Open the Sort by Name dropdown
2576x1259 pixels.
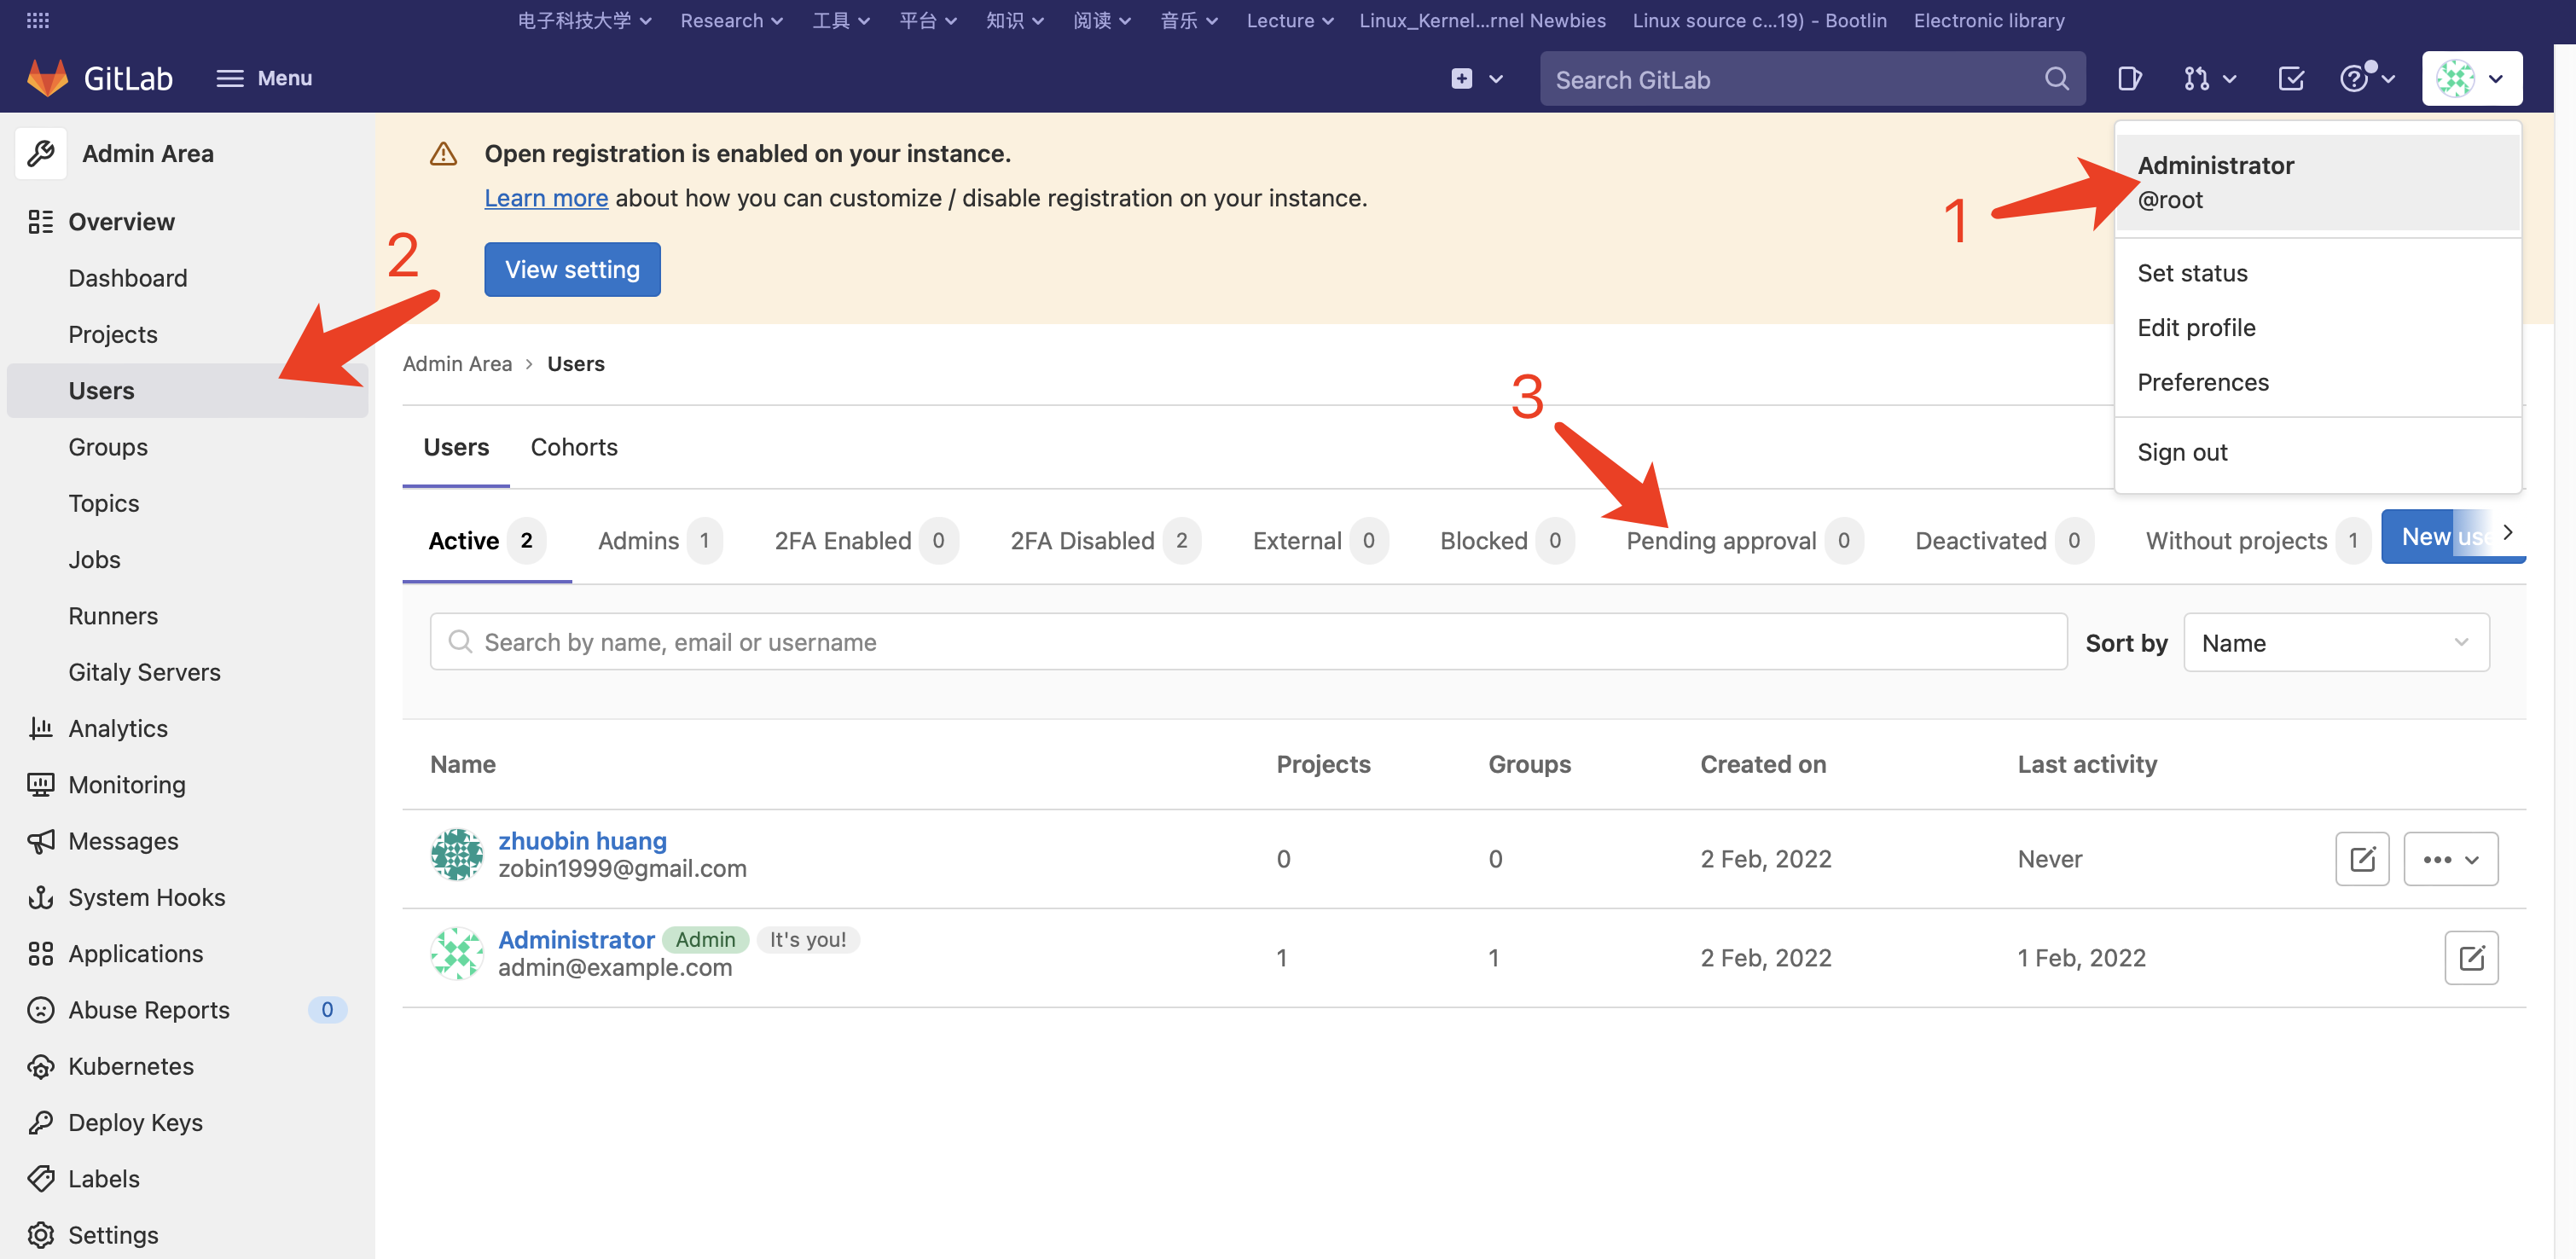tap(2336, 643)
